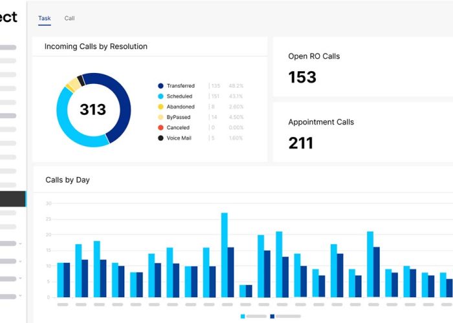This screenshot has width=453, height=323.
Task: Click the Transferred dark blue legend dot
Action: [160, 86]
